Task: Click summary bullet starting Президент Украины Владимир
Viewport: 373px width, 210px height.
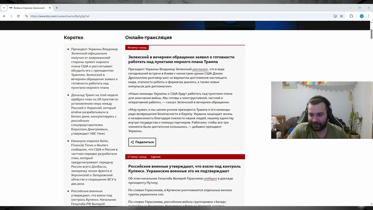Action: point(94,68)
